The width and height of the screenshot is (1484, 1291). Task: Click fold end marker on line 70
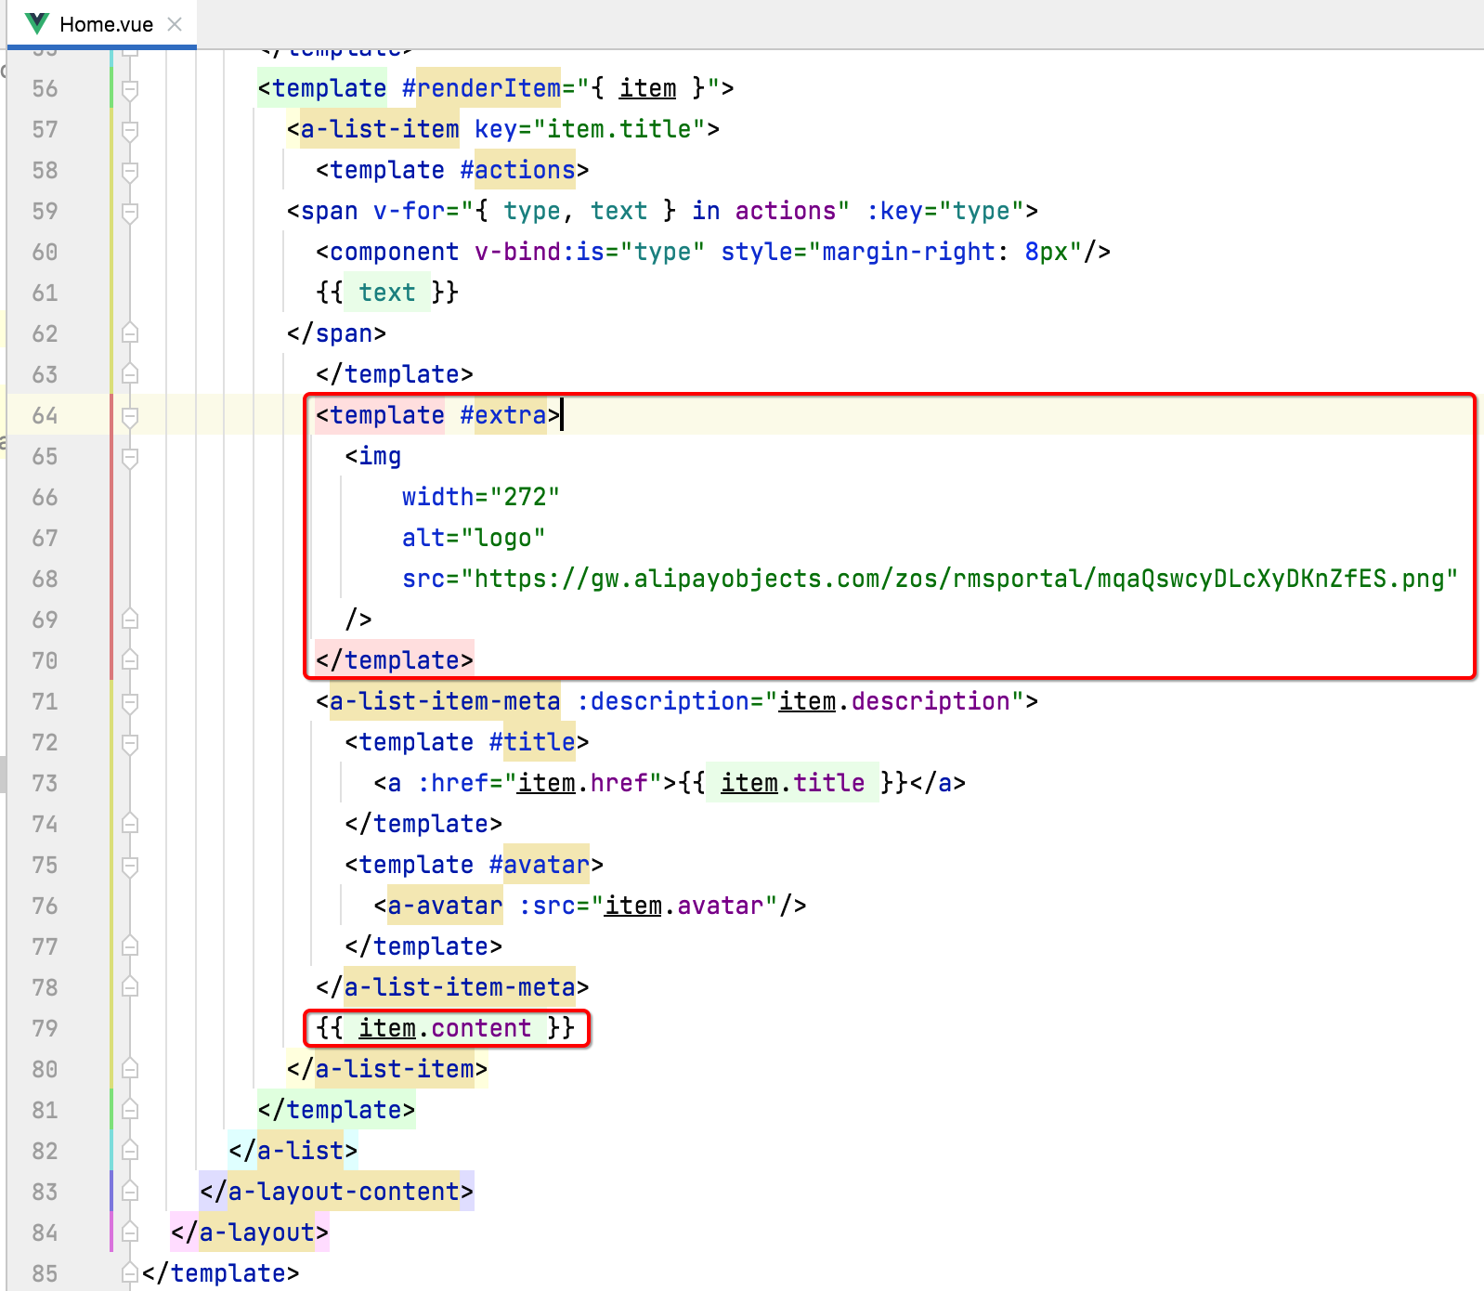[x=130, y=660]
